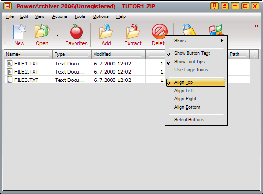Enable Use Large Icons
263x194 pixels.
pyautogui.click(x=196, y=70)
